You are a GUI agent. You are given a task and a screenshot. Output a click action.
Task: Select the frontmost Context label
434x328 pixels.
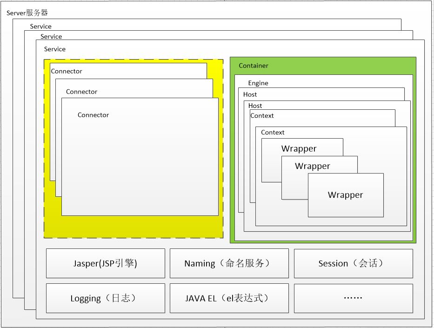[273, 133]
